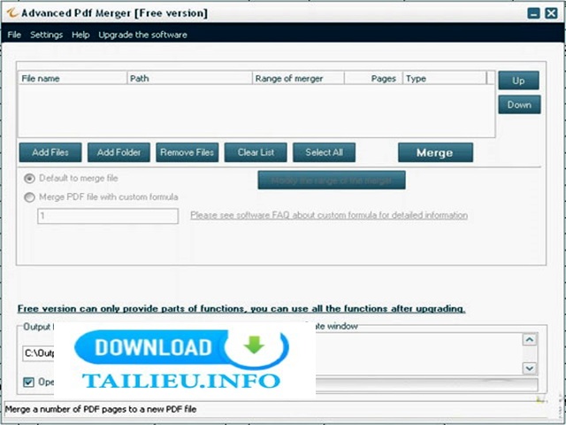Click the Type column header
The height and width of the screenshot is (425, 566).
[445, 79]
